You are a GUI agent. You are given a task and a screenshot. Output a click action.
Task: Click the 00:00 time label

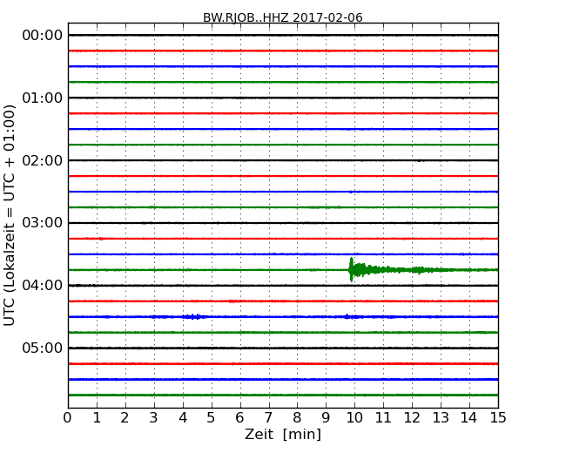click(43, 36)
